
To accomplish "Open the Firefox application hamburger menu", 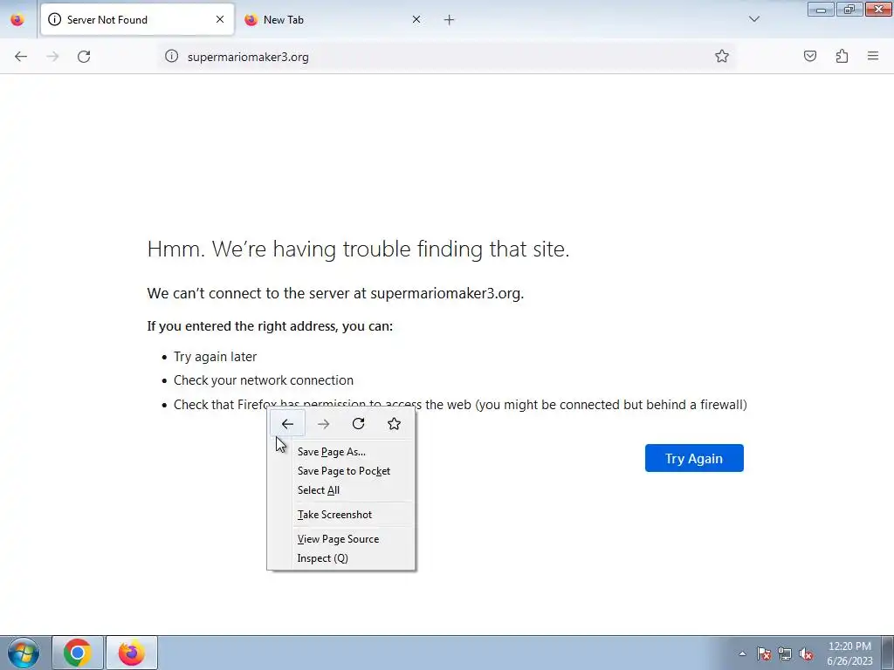I will [x=873, y=56].
